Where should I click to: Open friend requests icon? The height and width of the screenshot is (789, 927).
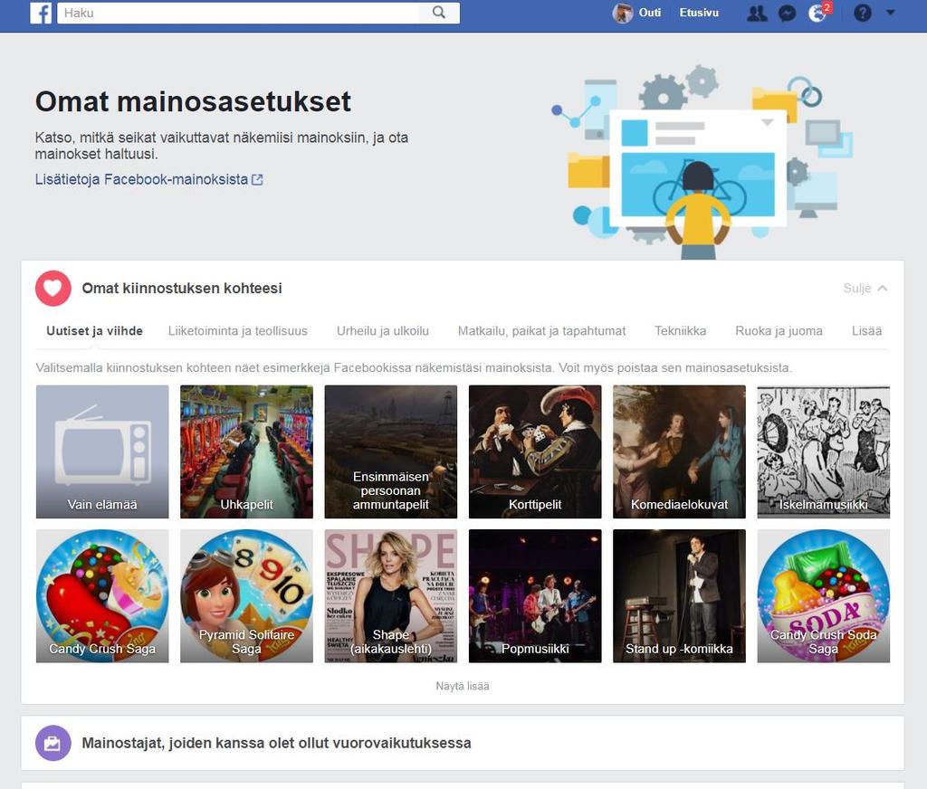(757, 13)
